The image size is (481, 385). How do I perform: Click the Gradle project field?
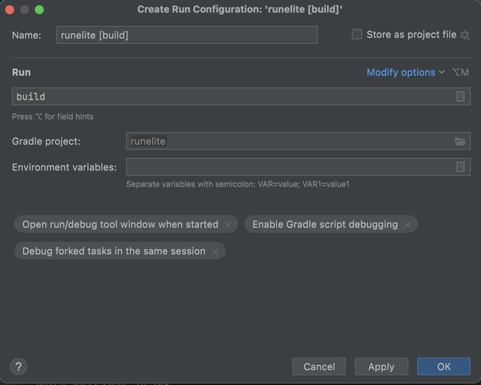pos(289,141)
